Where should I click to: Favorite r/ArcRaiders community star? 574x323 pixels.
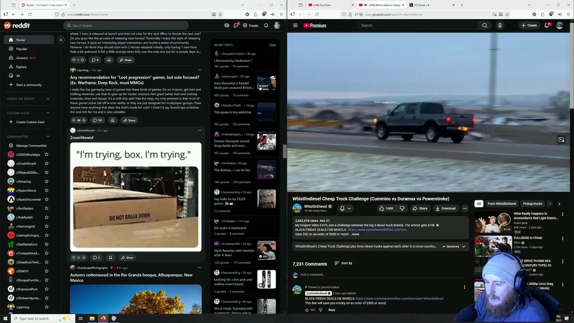46,209
